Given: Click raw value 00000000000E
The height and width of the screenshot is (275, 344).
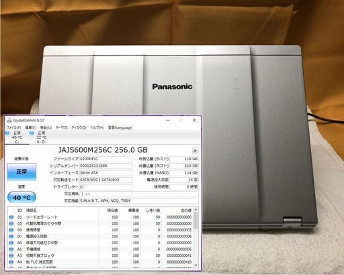Looking at the screenshot, I should [179, 236].
